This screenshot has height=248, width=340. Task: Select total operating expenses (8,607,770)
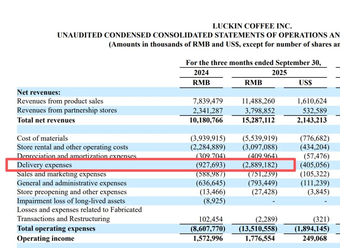208,229
